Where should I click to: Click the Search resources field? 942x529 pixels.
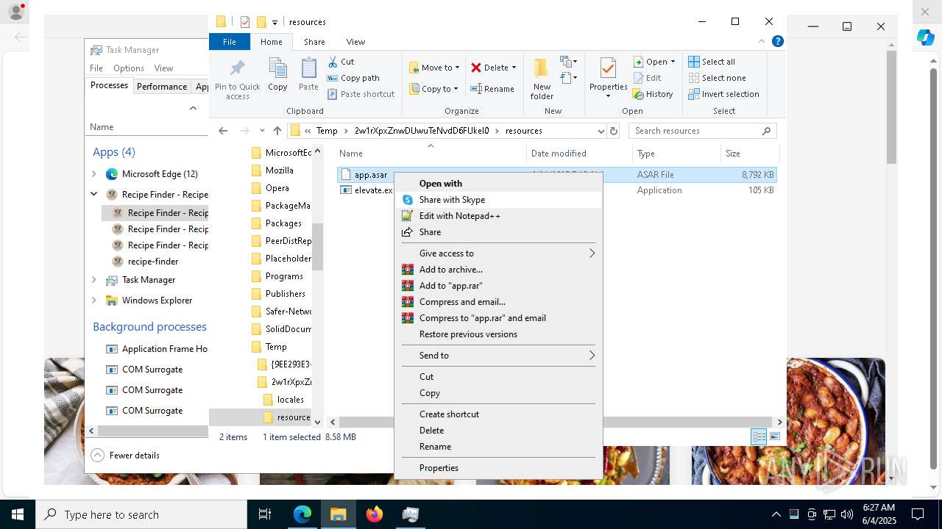pyautogui.click(x=703, y=131)
